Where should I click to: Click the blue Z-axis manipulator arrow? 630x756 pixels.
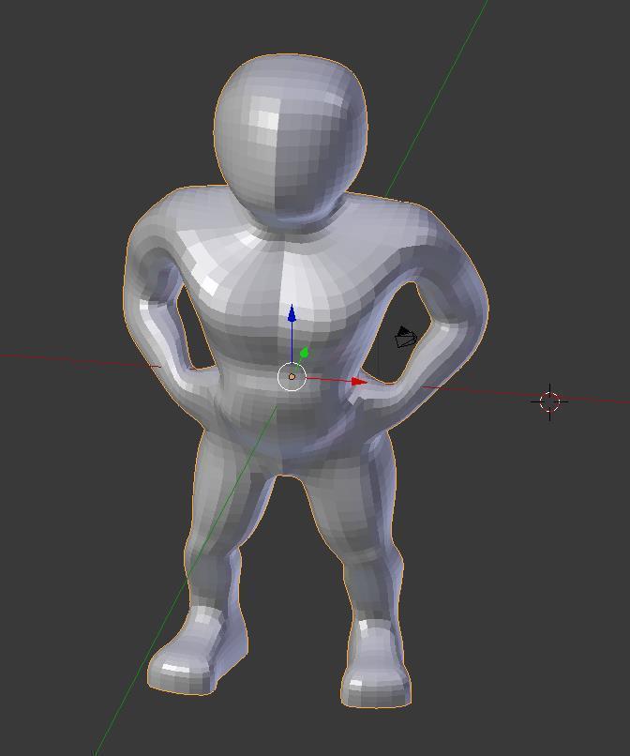292,314
